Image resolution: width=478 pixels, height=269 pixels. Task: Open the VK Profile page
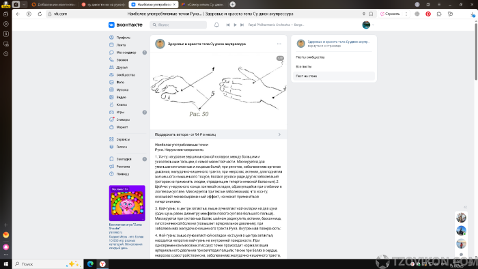(123, 38)
